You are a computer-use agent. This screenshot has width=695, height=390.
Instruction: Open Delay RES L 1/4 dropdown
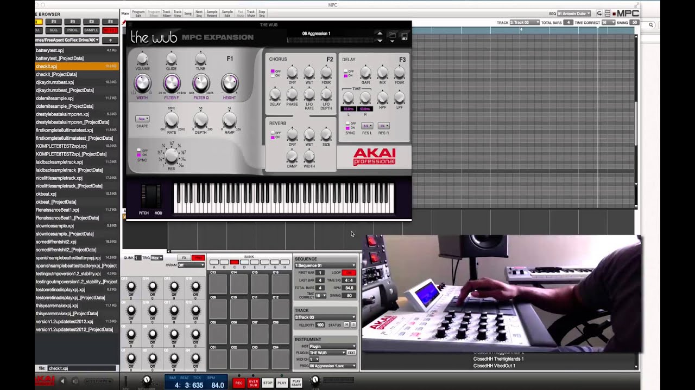tap(367, 126)
